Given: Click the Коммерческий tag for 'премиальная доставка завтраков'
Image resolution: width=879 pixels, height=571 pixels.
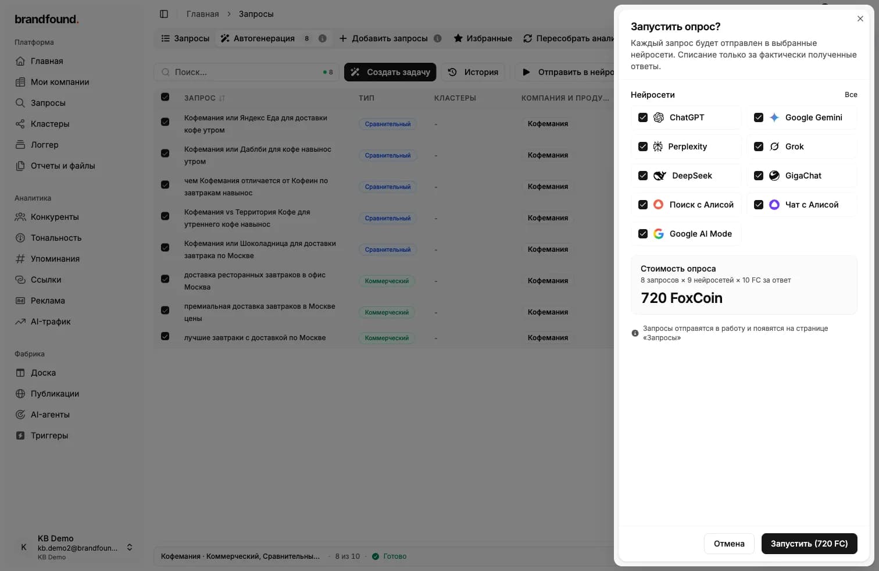Looking at the screenshot, I should (387, 313).
